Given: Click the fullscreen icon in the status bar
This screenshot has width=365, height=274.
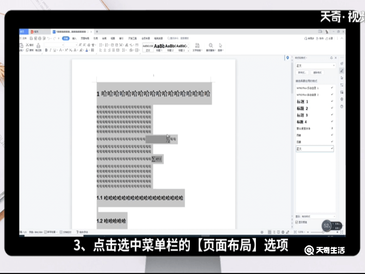Looking at the screenshot, I should [342, 232].
